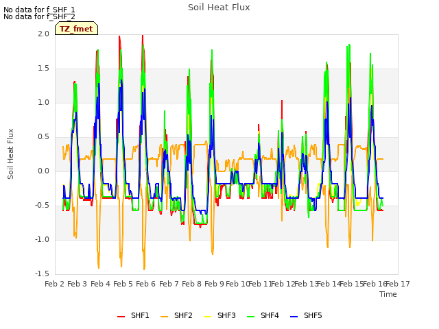Screen dimensions: 439x329
Task: Click the SHF4 green legend swatch
Action: [x=251, y=316]
